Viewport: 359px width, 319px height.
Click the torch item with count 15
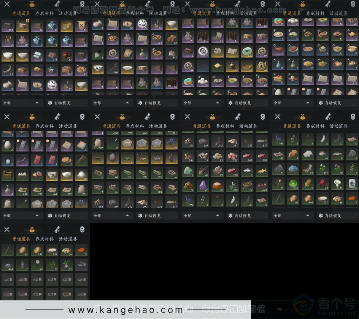click(278, 184)
